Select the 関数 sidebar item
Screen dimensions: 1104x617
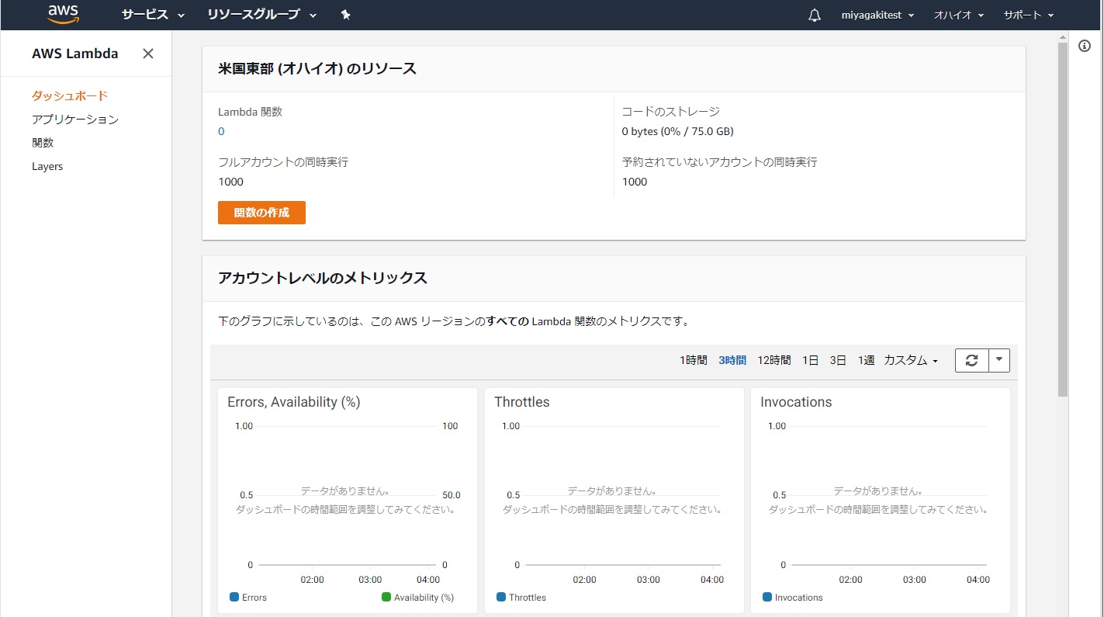click(43, 143)
